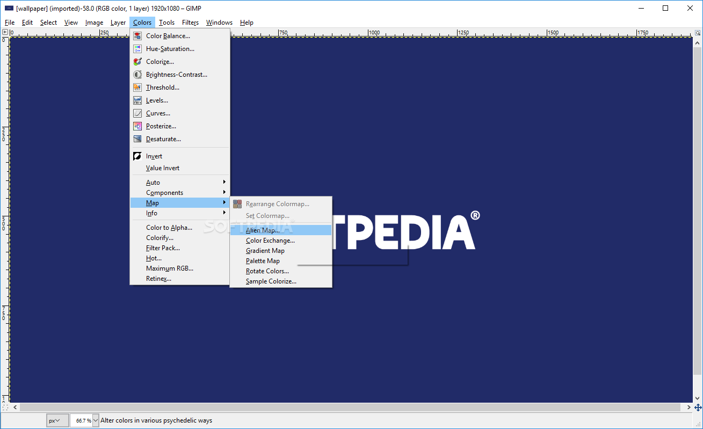Click the Color Balance icon in Colors menu
This screenshot has width=703, height=429.
[137, 36]
